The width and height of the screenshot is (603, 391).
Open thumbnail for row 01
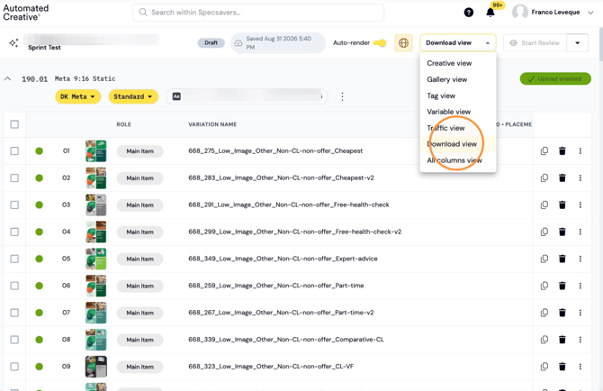point(95,150)
